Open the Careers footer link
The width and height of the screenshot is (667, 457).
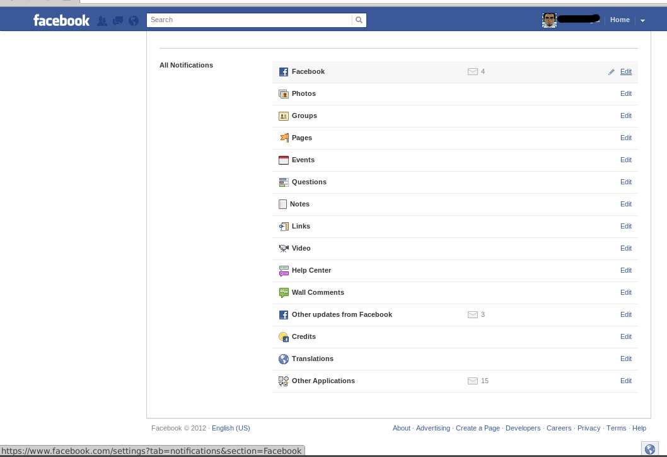559,429
